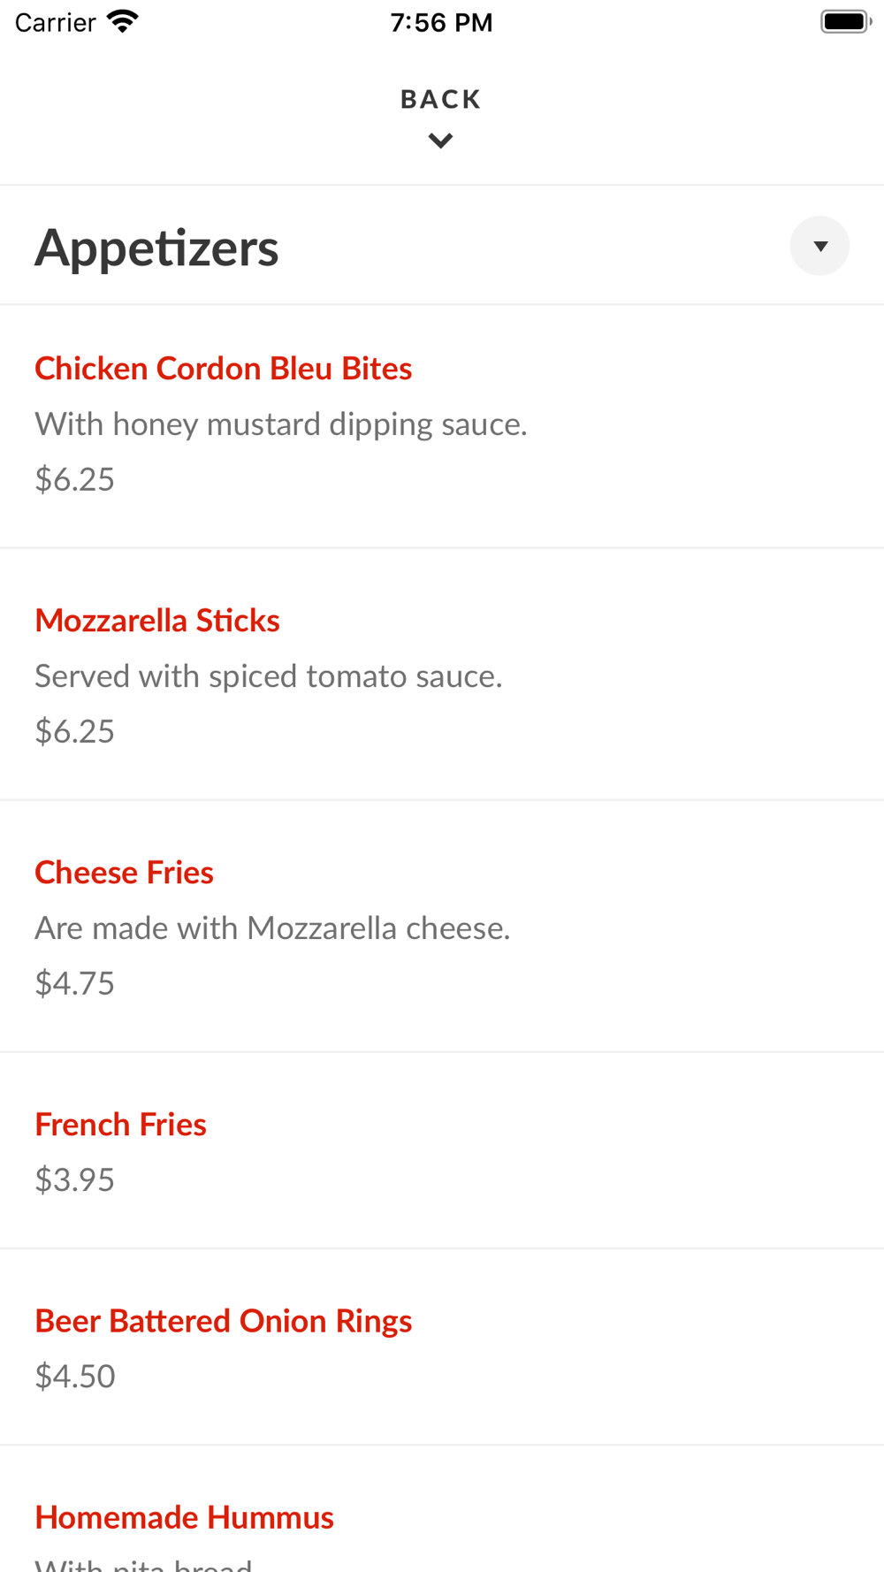Image resolution: width=884 pixels, height=1572 pixels.
Task: Tap the Cheese Fries $4.75 price
Action: [x=74, y=983]
